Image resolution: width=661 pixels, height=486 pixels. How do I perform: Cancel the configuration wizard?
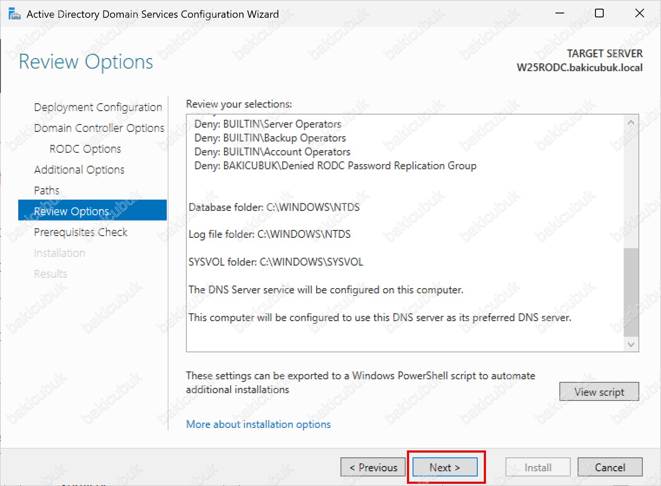610,467
